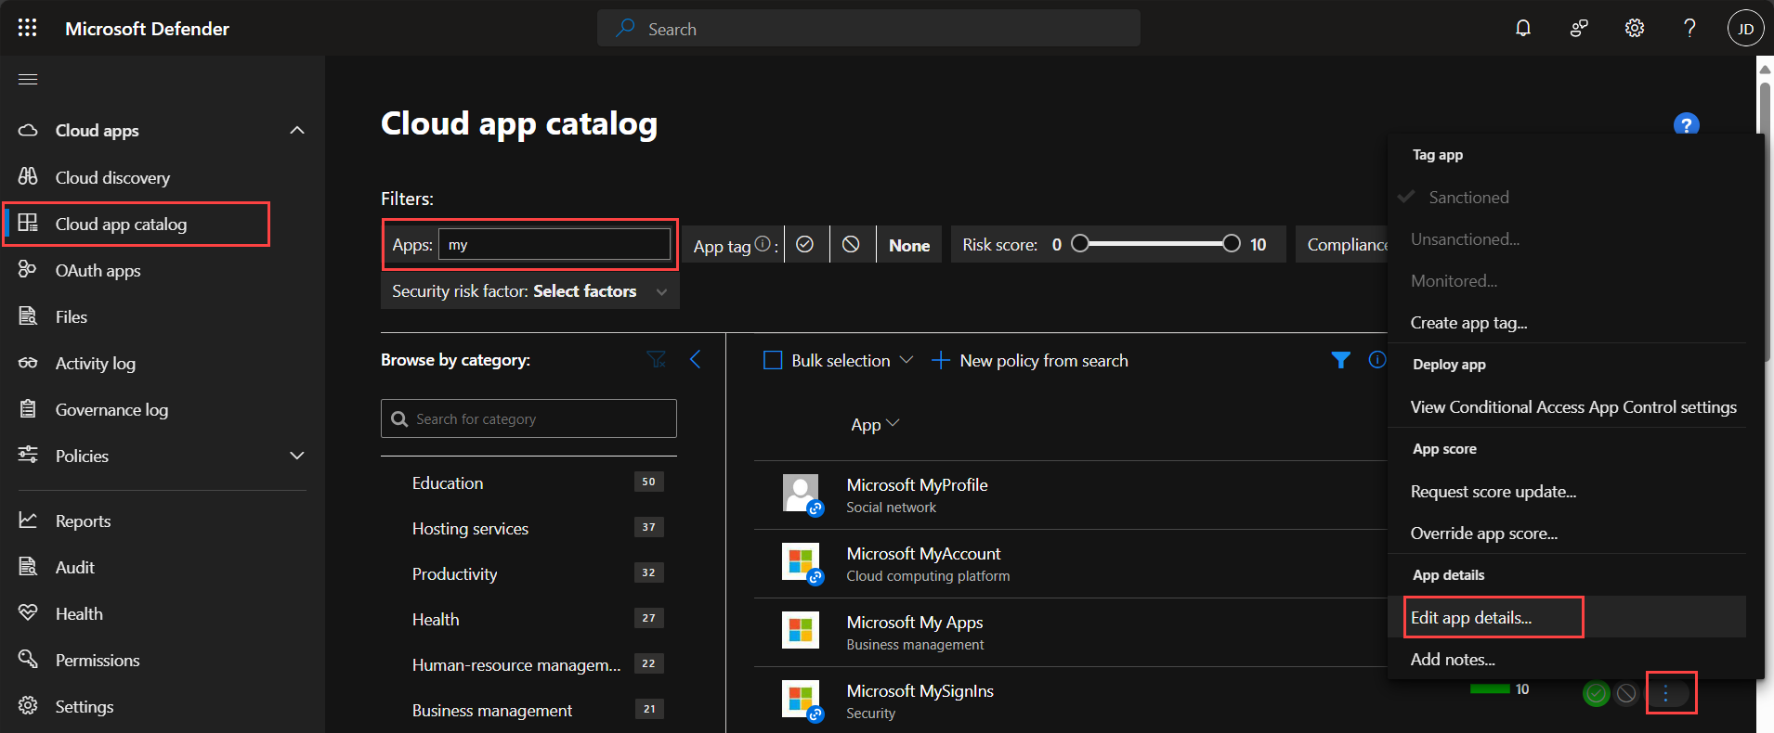Screen dimensions: 1774x733
Task: Open the JD account avatar
Action: pos(1745,28)
